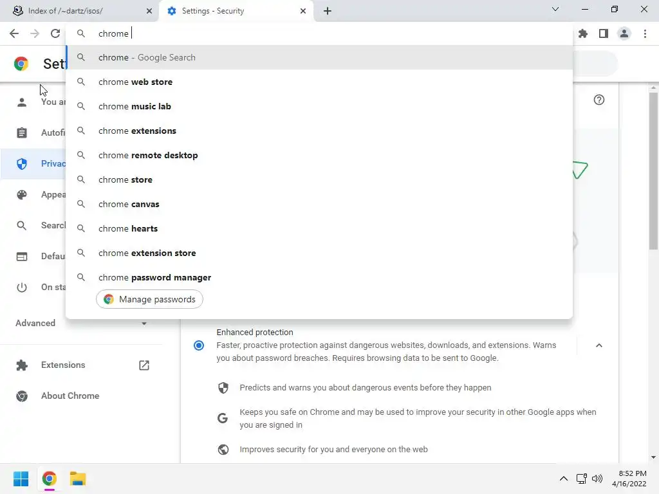This screenshot has width=659, height=494.
Task: Select the On startup power icon
Action: coord(22,288)
